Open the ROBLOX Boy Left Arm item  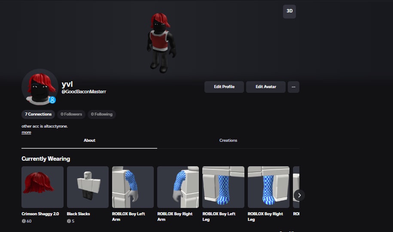[x=133, y=187]
